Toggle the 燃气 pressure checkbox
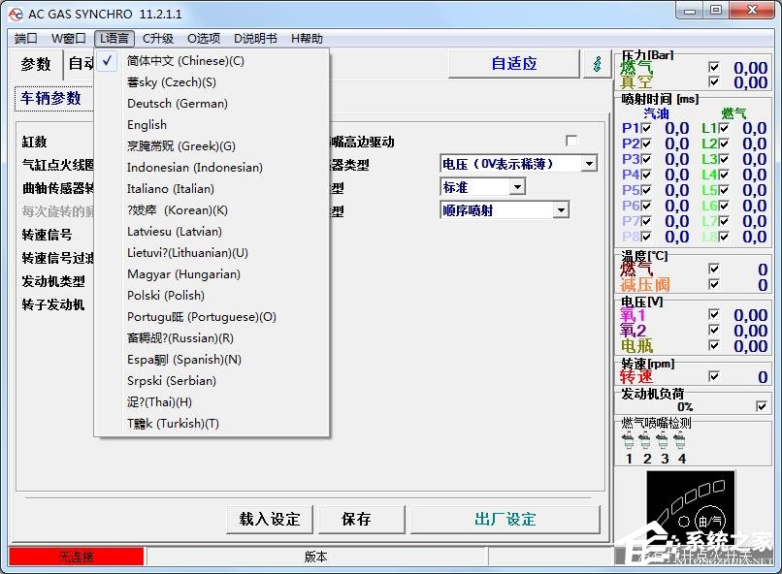Image resolution: width=782 pixels, height=574 pixels. point(714,67)
